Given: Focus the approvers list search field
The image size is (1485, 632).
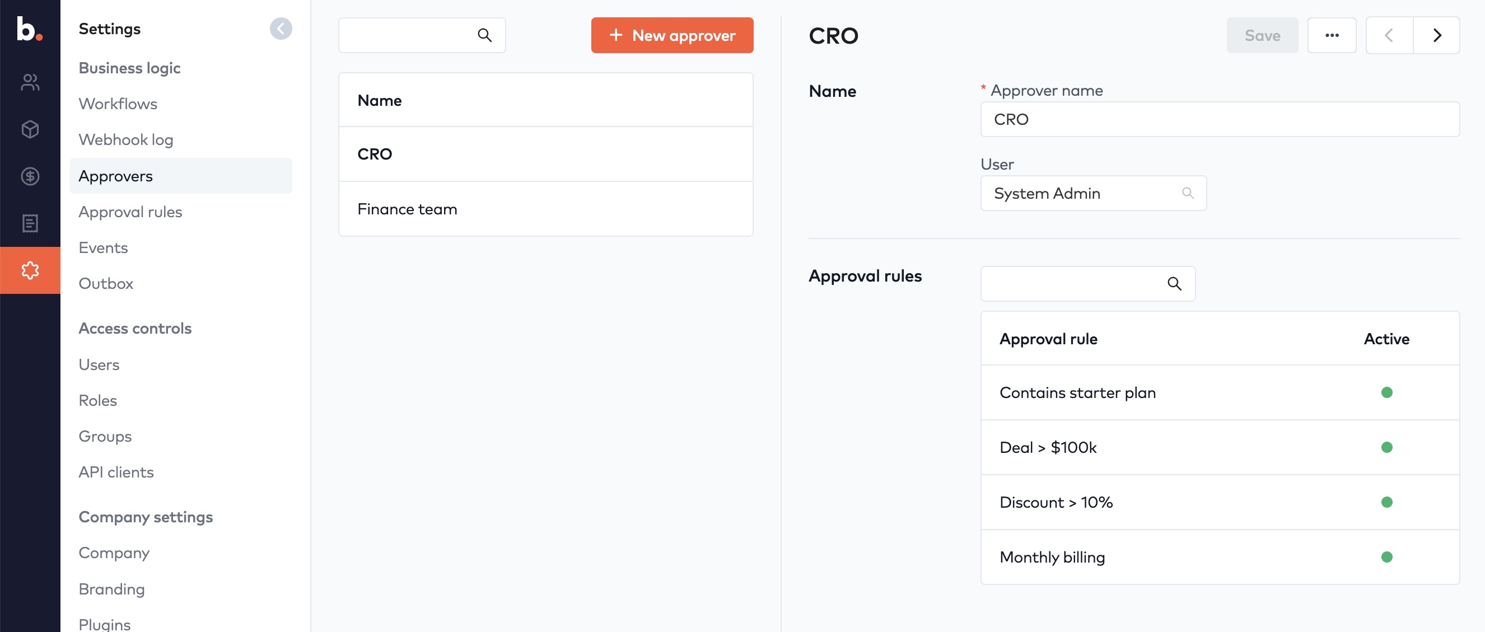Looking at the screenshot, I should [x=422, y=35].
